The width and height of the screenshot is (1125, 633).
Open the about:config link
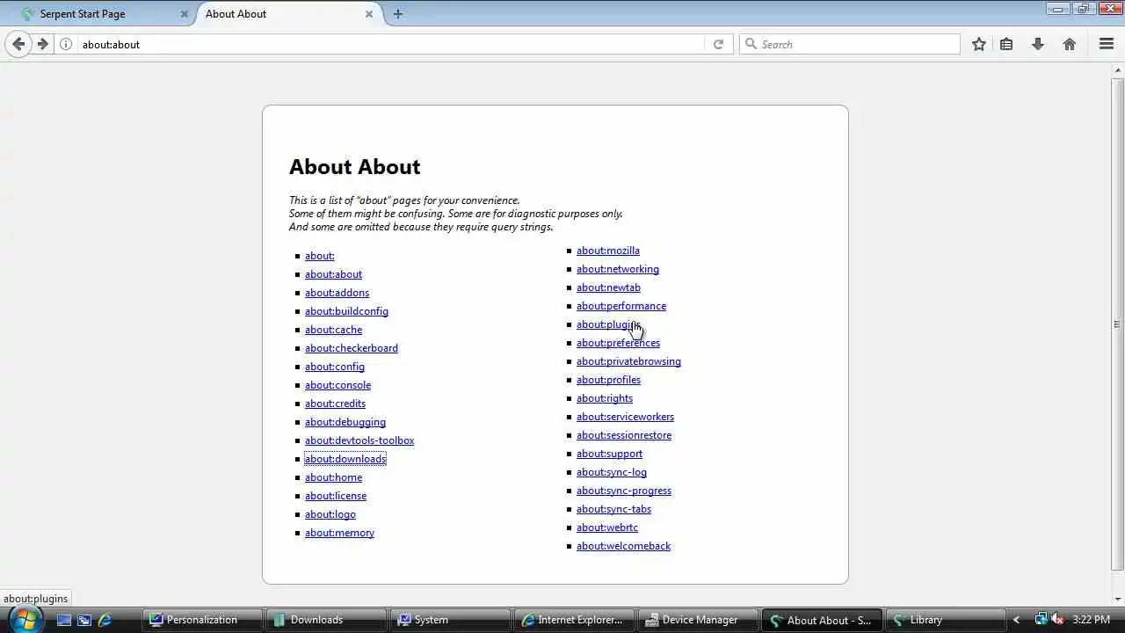334,367
